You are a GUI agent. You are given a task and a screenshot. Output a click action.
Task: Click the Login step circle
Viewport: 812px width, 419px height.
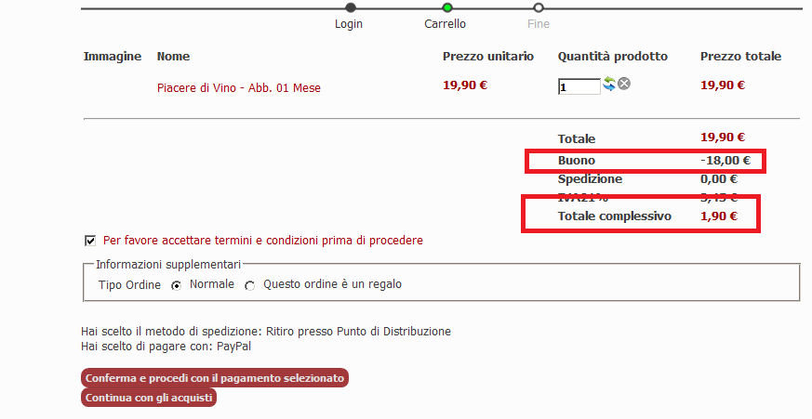point(351,7)
